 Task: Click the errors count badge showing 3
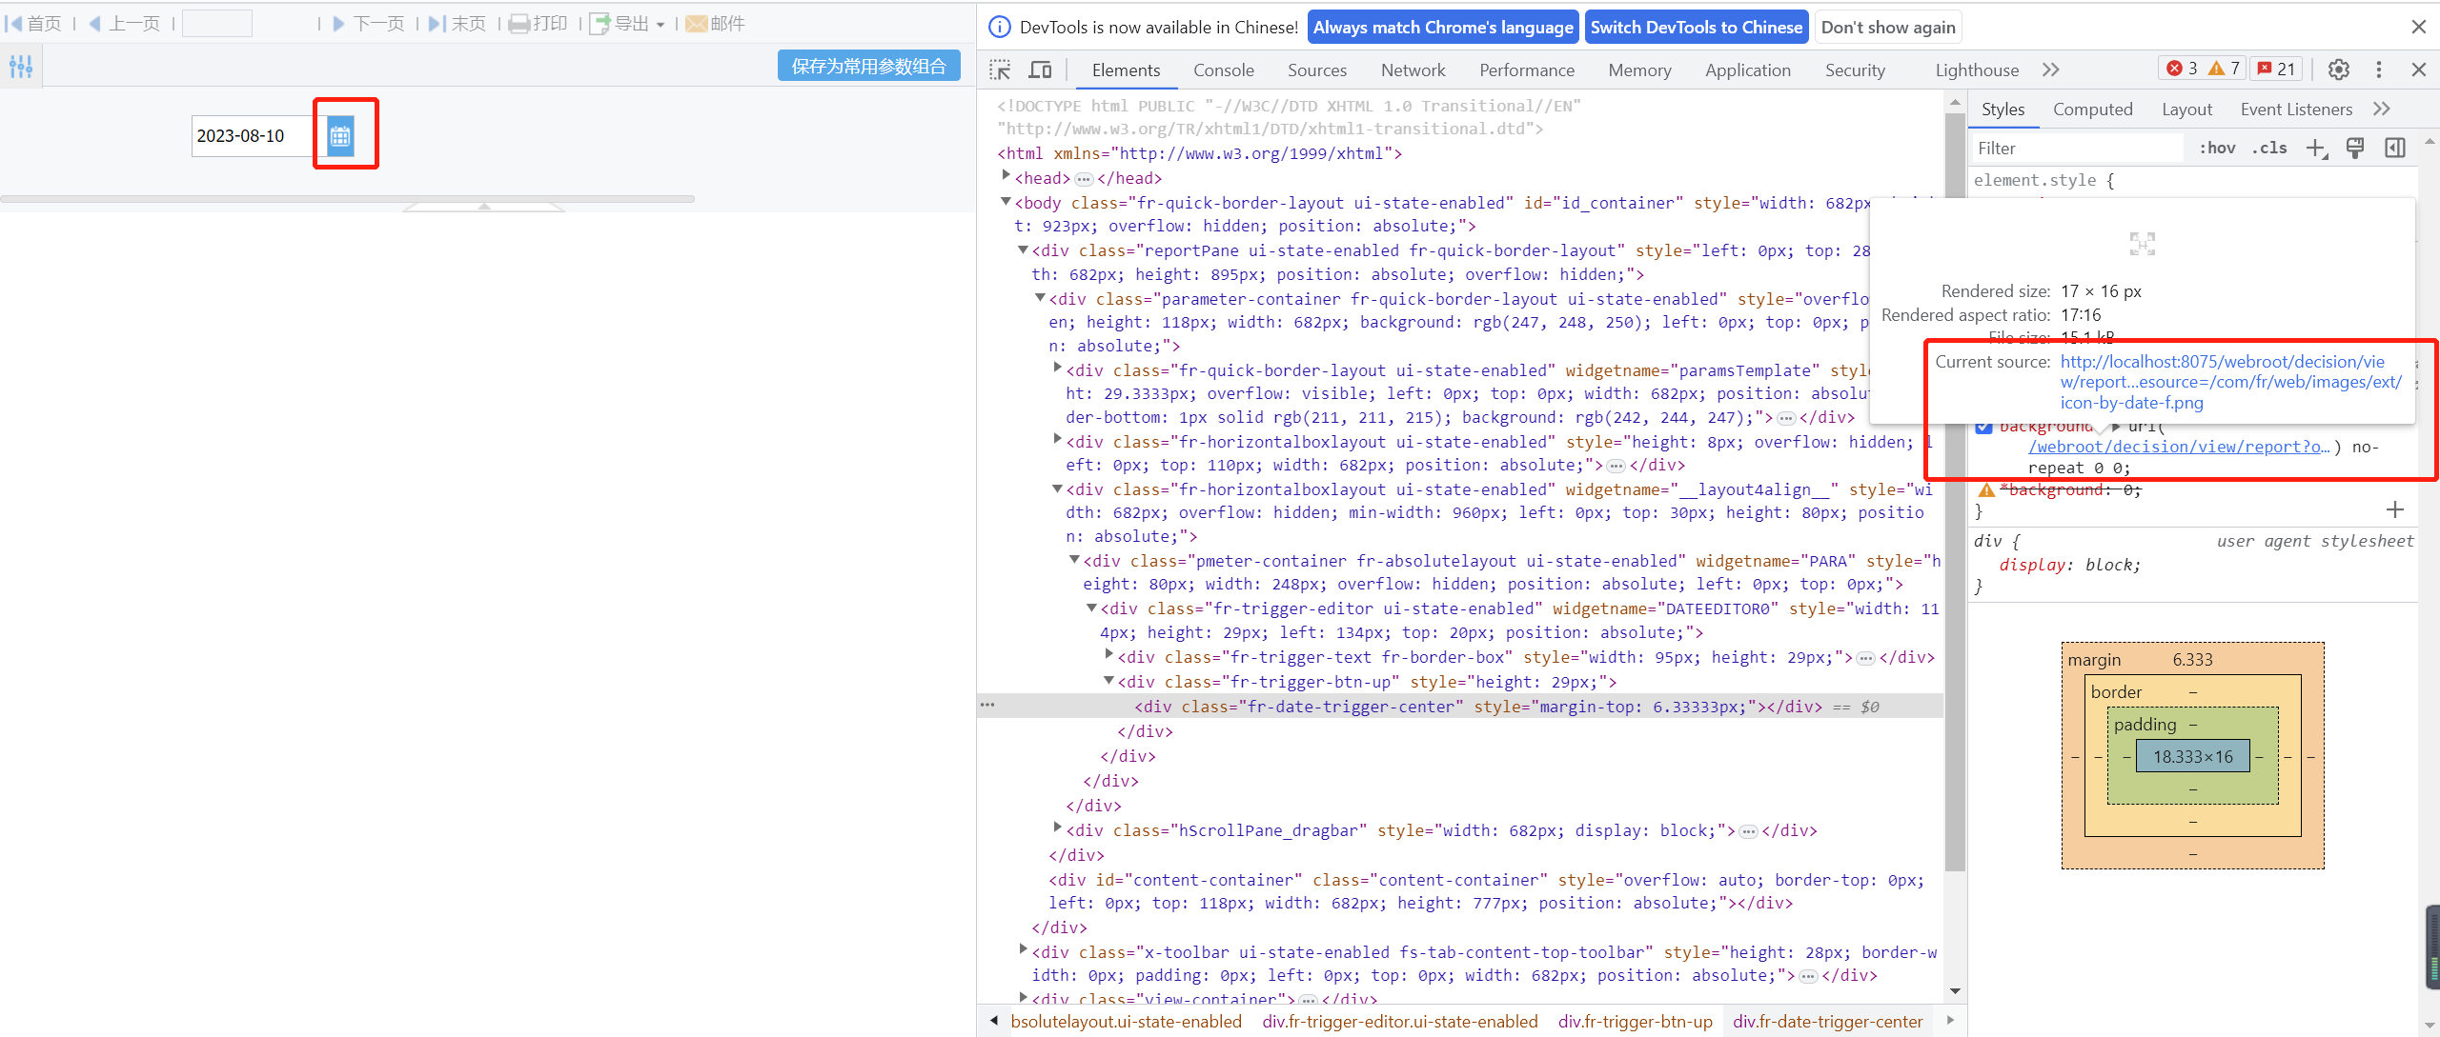coord(2183,69)
